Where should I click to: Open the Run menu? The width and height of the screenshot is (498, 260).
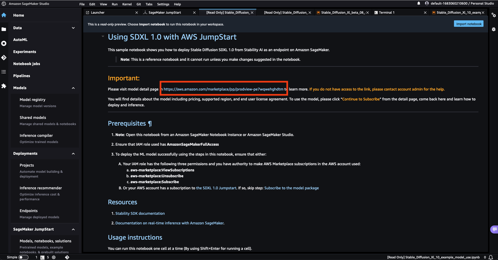115,4
